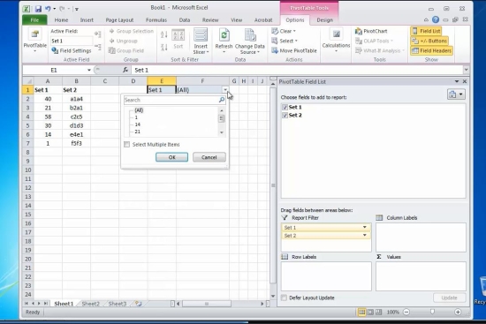Open the Name Box dropdown arrow
Screen dimensions: 486x324
click(89, 70)
